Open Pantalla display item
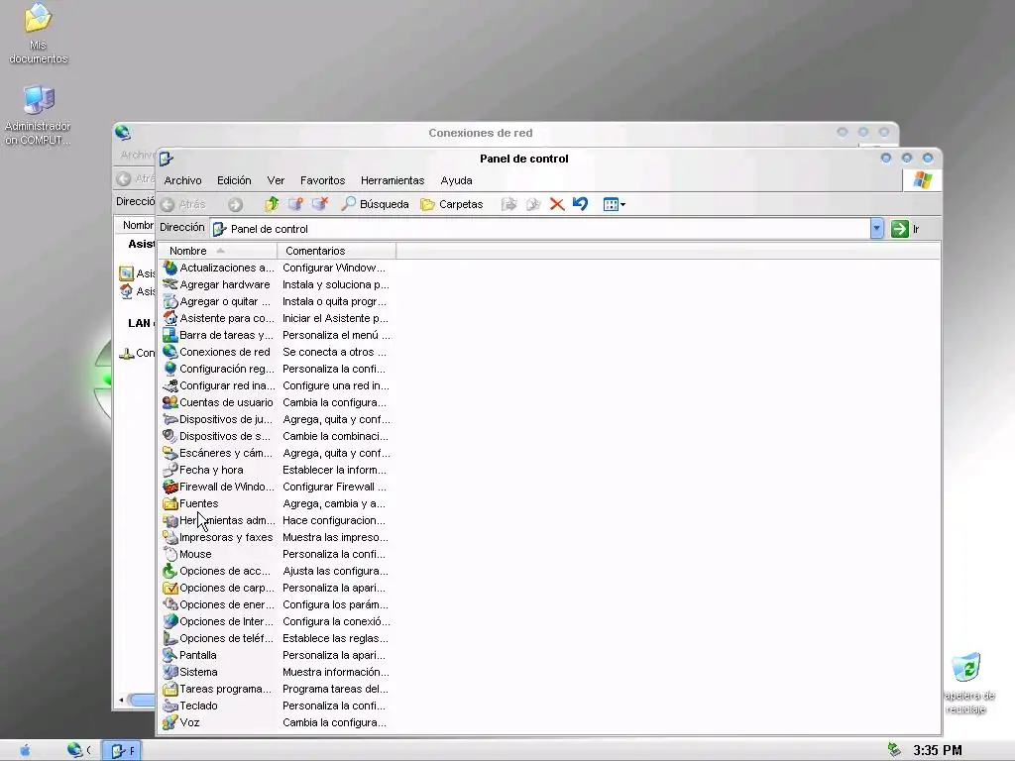 (189, 654)
